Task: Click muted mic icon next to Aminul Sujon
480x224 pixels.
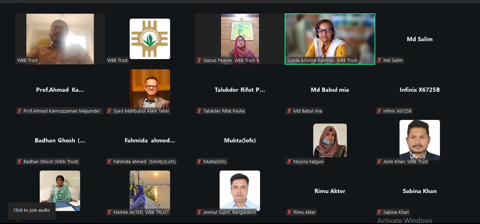Action: pyautogui.click(x=200, y=212)
